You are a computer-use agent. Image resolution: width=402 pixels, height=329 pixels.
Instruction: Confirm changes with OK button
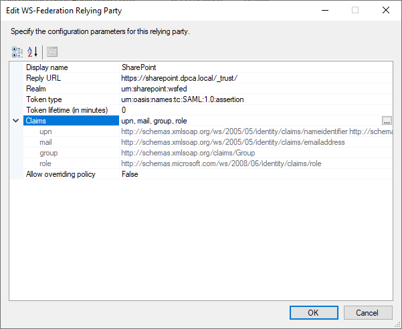coord(313,312)
